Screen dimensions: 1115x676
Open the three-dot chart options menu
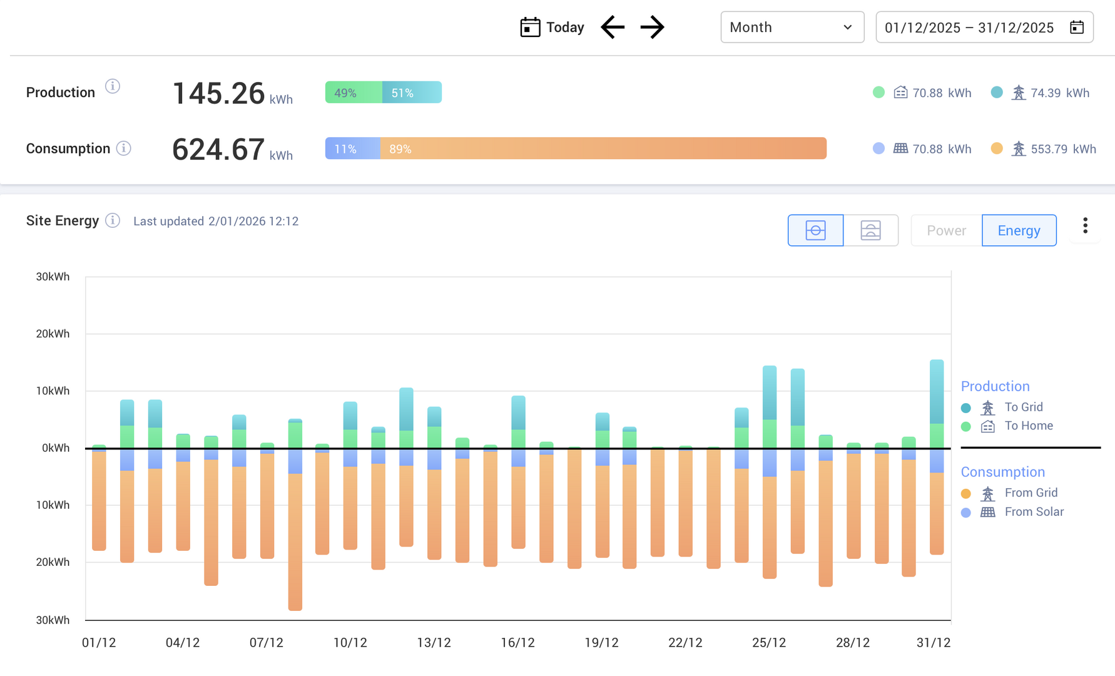click(1085, 226)
